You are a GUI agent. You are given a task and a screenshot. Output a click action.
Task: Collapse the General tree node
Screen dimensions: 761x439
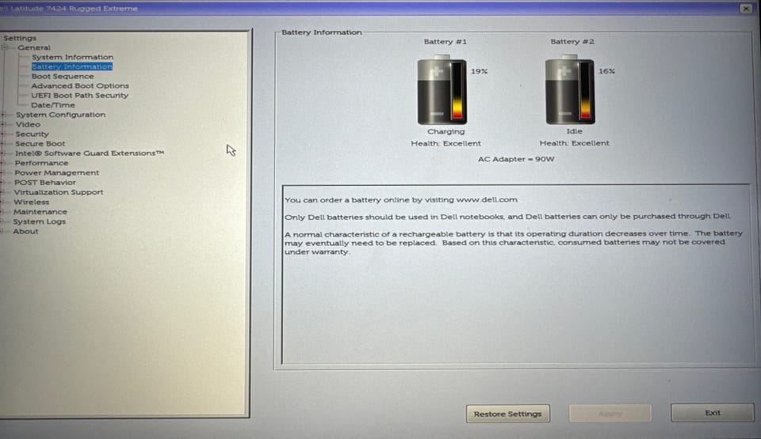pos(5,47)
